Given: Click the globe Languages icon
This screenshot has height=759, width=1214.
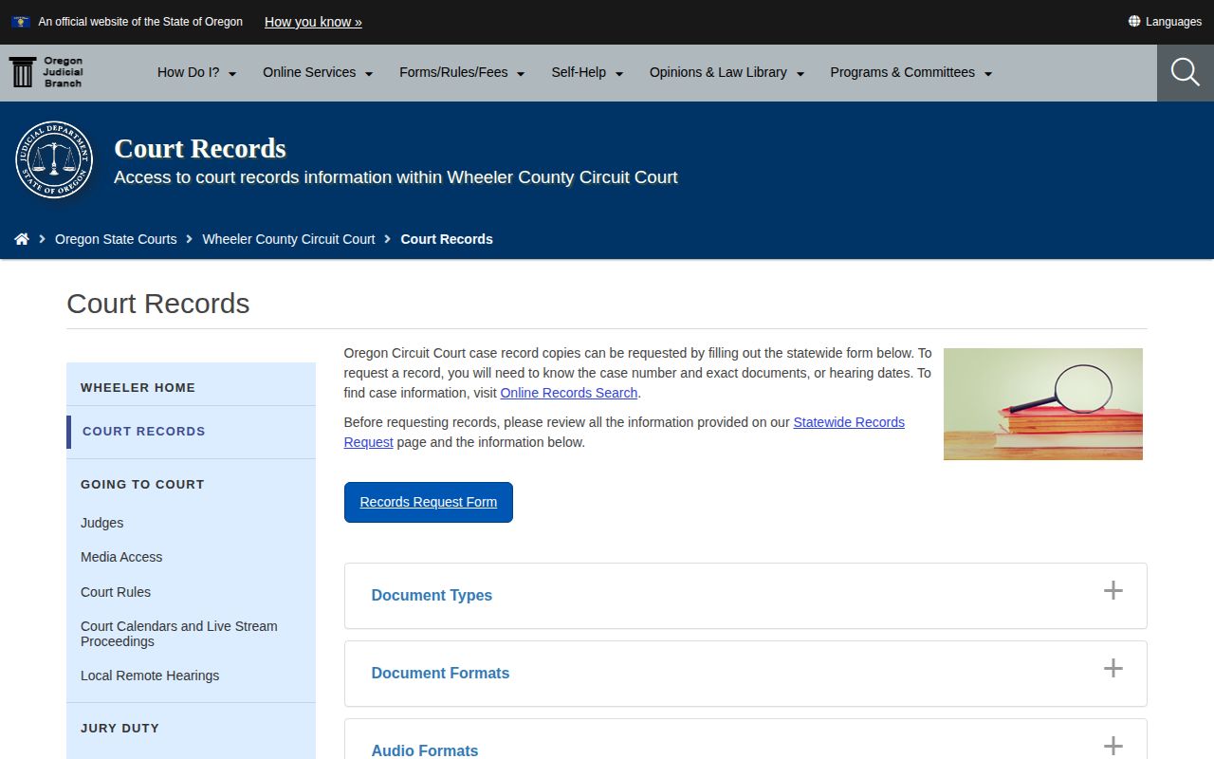Looking at the screenshot, I should click(1134, 21).
